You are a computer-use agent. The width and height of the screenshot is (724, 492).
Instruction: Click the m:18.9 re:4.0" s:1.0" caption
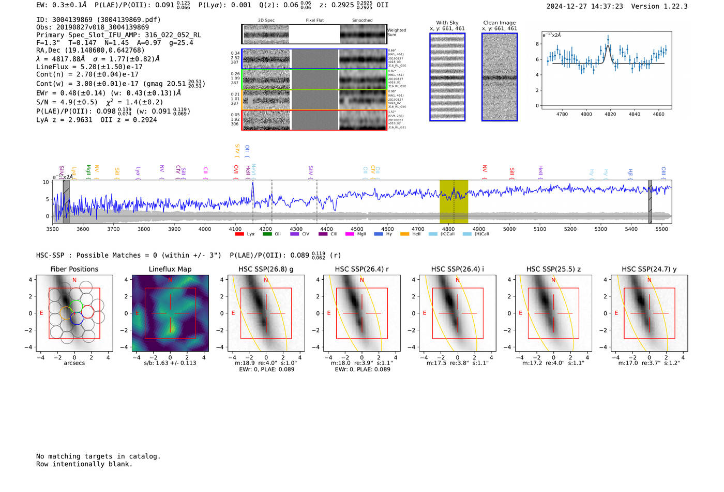[266, 363]
